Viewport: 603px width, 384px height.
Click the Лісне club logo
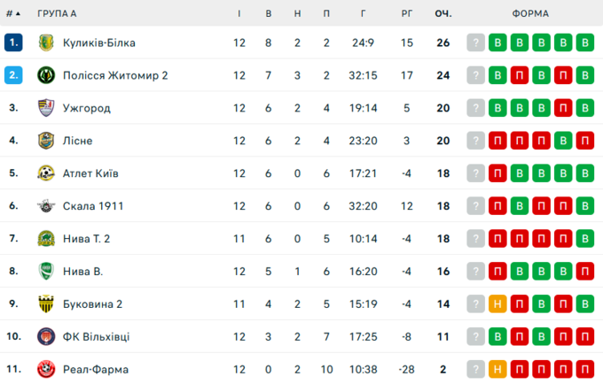pyautogui.click(x=46, y=141)
